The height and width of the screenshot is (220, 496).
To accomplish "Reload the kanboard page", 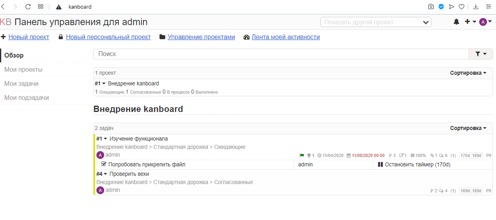I will (28, 7).
